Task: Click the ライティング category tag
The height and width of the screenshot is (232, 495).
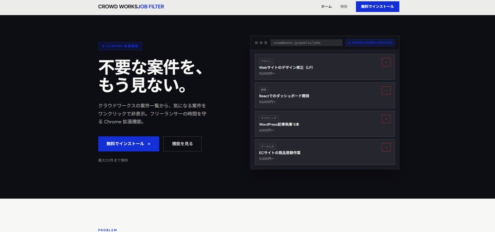Action: pos(269,118)
